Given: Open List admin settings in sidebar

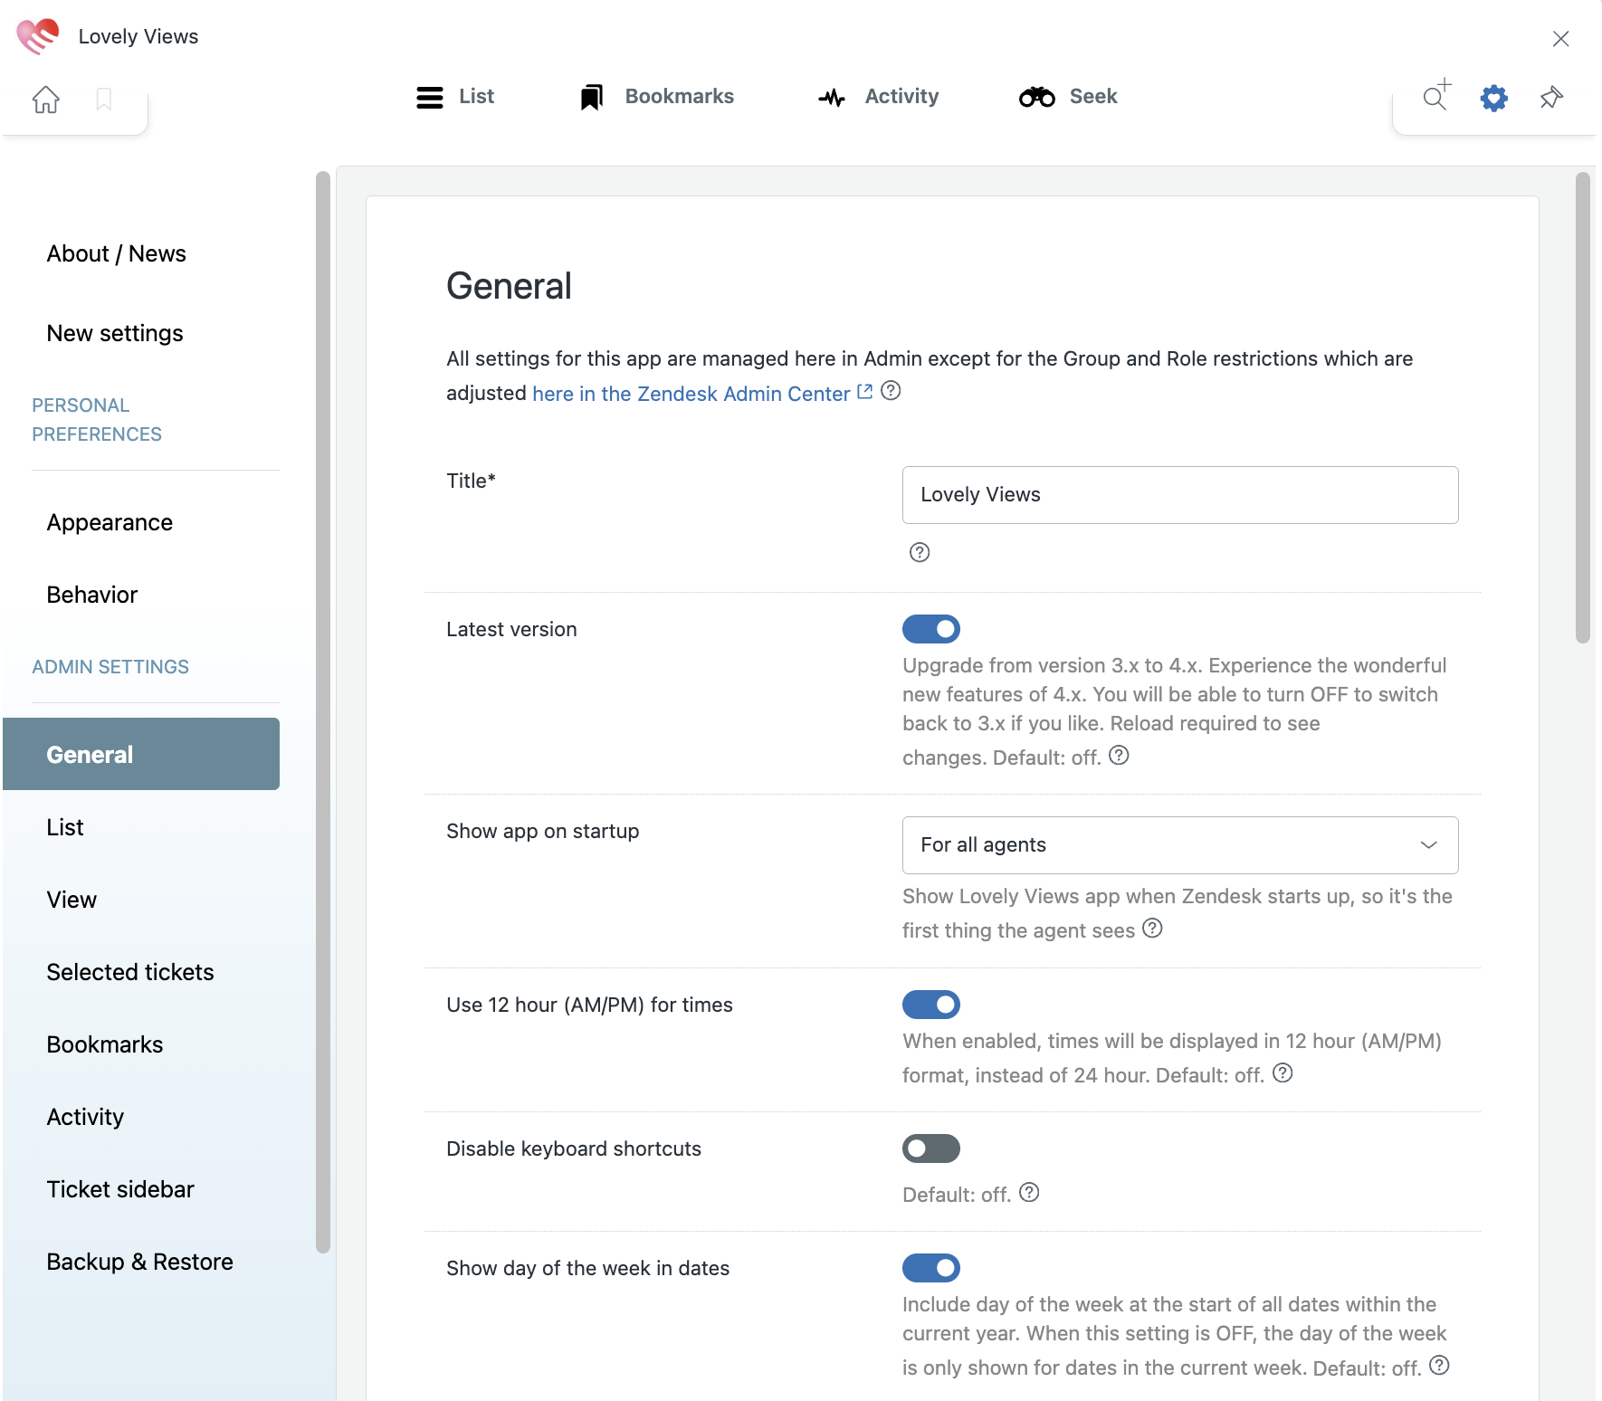Looking at the screenshot, I should [65, 827].
